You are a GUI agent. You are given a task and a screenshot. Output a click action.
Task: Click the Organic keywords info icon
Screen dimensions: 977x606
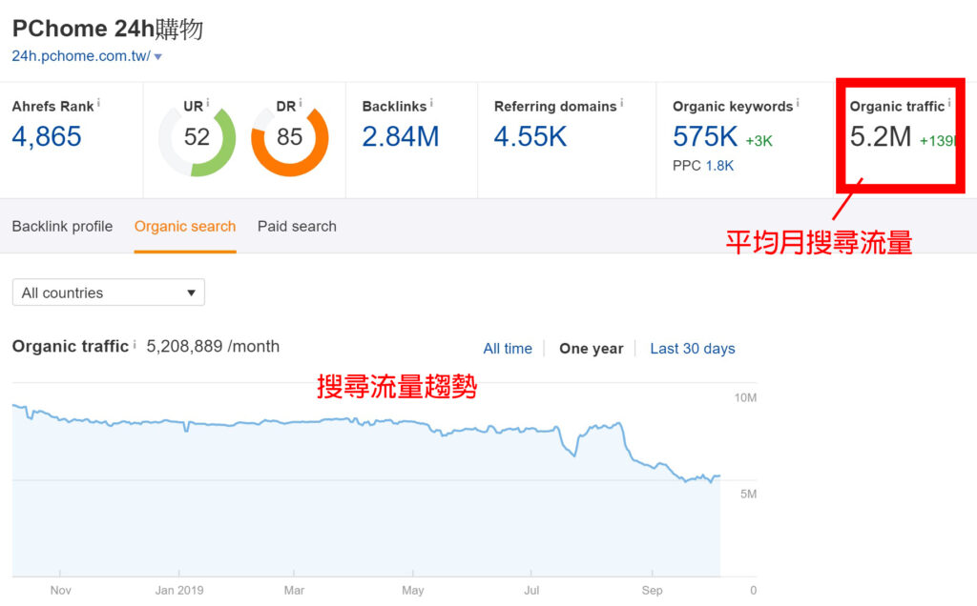pyautogui.click(x=798, y=103)
